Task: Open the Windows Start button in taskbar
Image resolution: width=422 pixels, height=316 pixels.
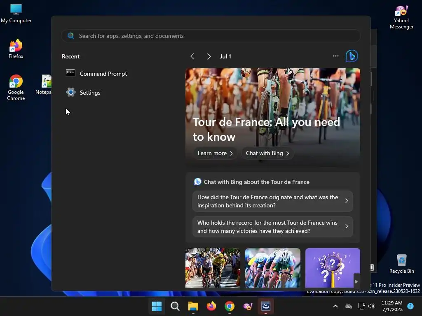Action: [157, 306]
